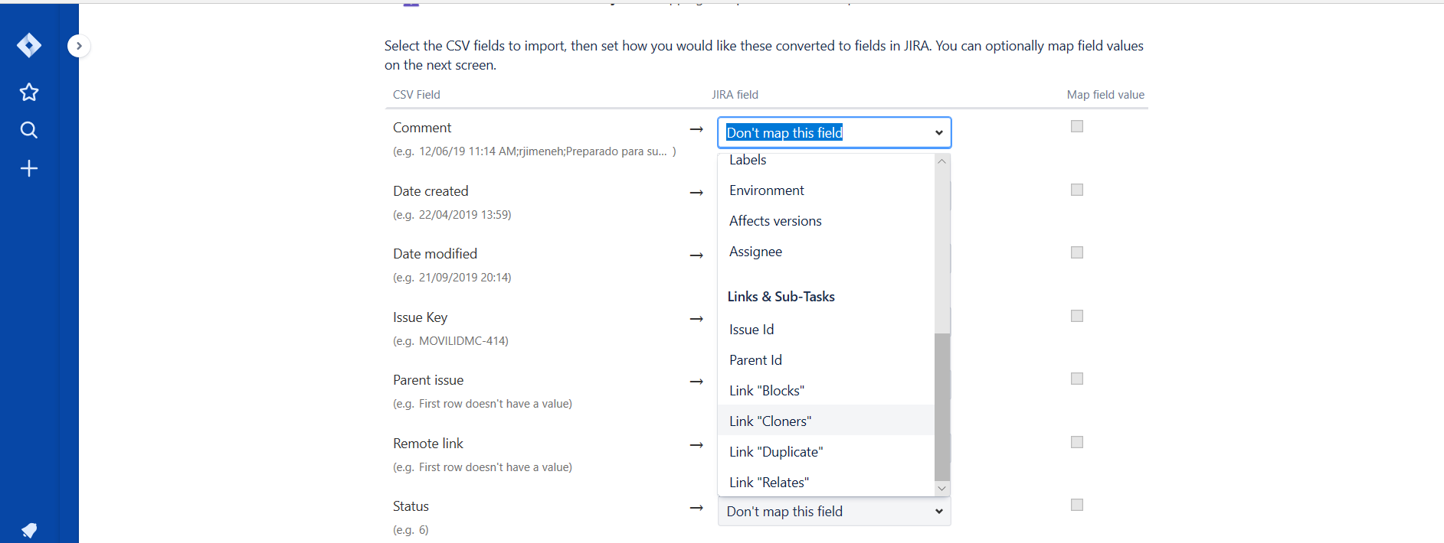Open the Status JIRA field dropdown
Image resolution: width=1444 pixels, height=543 pixels.
click(834, 512)
